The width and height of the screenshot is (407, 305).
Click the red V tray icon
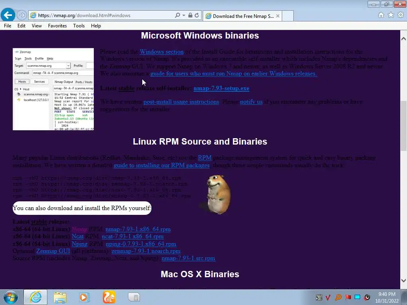328,297
